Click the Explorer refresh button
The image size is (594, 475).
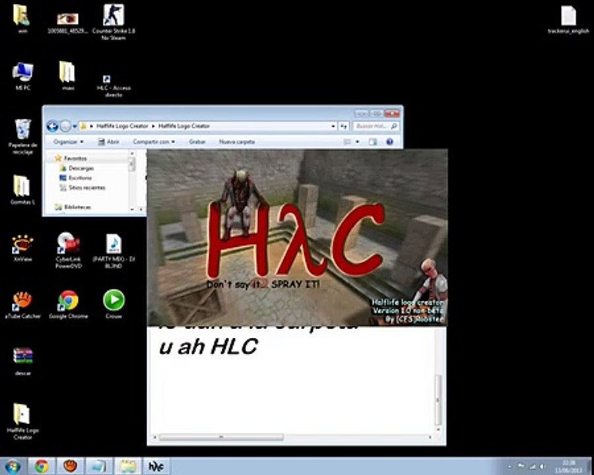coord(344,126)
